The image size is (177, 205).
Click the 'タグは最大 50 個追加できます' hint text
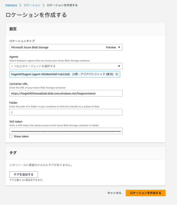[x=26, y=180]
